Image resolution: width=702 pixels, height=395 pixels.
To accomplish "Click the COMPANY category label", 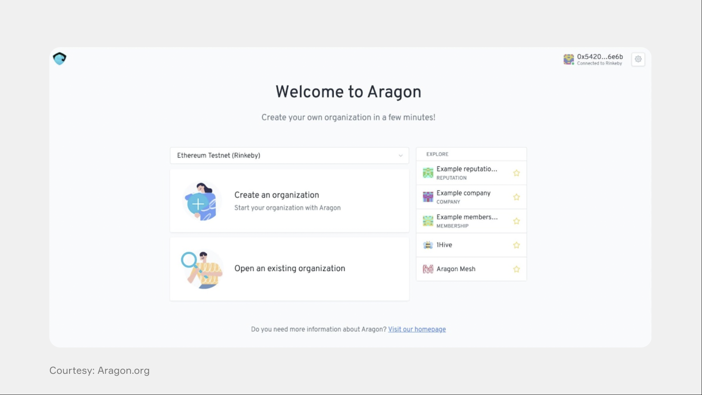I will pos(448,202).
